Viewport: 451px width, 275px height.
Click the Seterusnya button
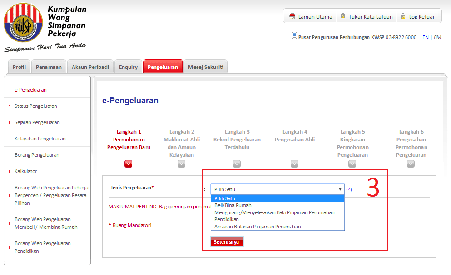227,242
